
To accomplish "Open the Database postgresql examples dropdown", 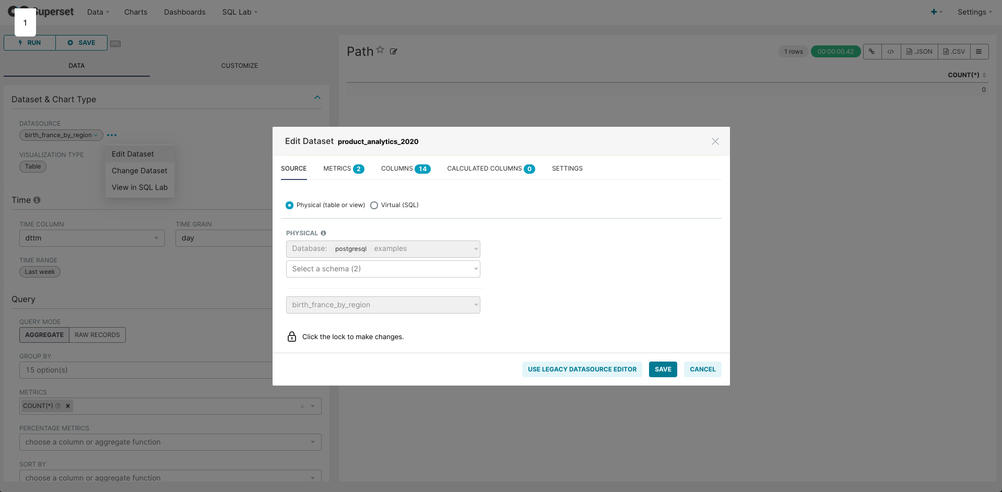I will tap(383, 249).
